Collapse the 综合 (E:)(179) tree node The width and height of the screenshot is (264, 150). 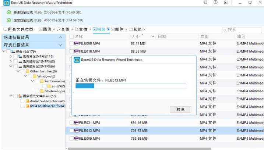point(4,51)
